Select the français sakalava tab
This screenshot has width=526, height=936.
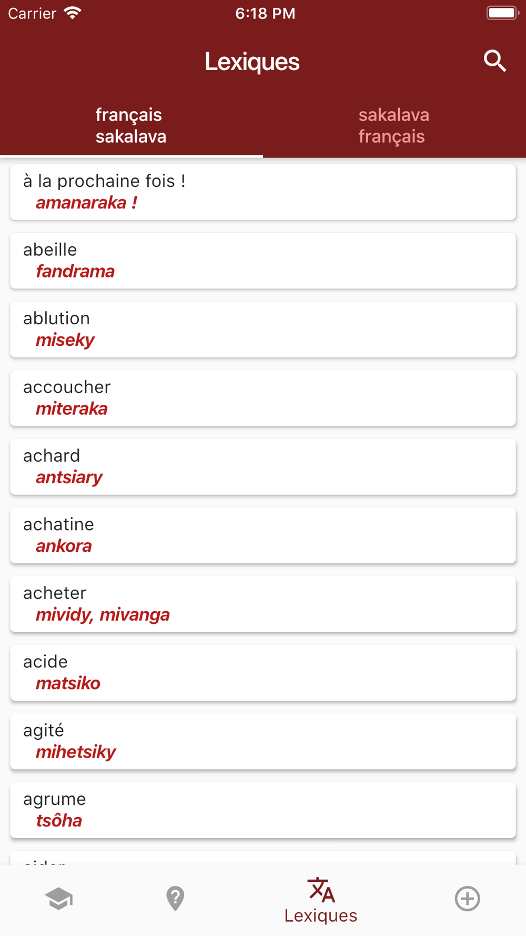131,126
